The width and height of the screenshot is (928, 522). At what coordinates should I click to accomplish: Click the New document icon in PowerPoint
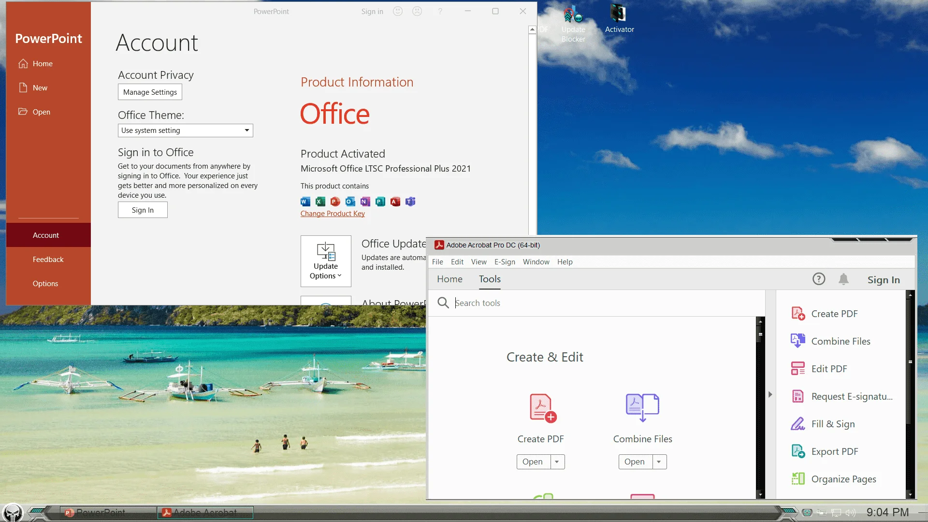(23, 87)
